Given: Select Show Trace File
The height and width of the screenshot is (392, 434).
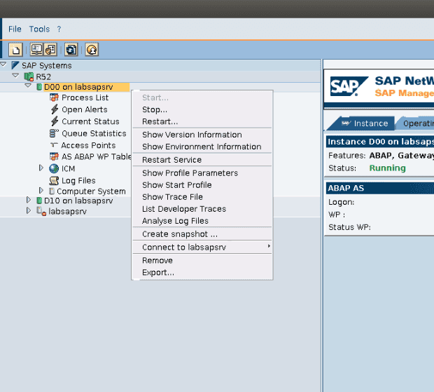Looking at the screenshot, I should coord(202,197).
